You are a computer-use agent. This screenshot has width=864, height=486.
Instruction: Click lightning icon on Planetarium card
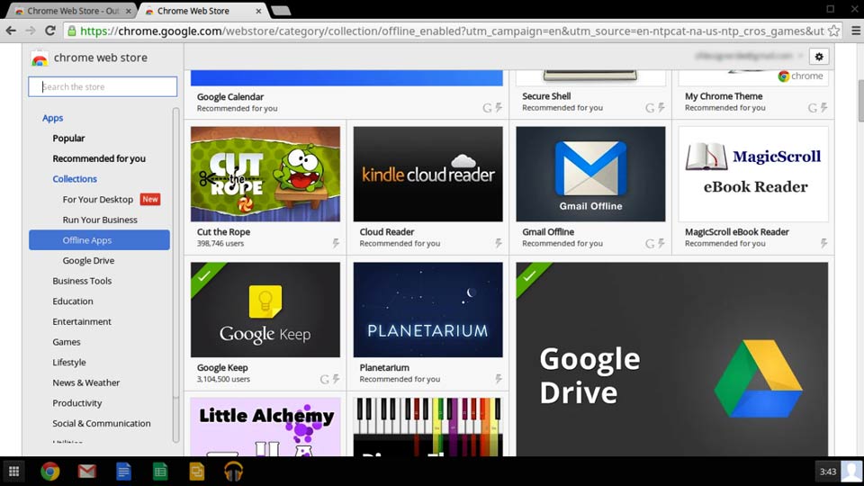tap(498, 379)
